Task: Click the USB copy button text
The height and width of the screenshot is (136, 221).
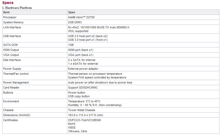Action: pos(79,96)
